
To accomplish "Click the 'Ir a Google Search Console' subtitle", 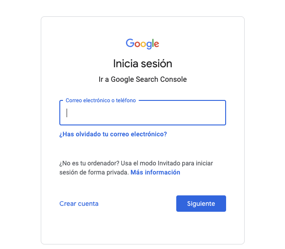I will click(143, 80).
